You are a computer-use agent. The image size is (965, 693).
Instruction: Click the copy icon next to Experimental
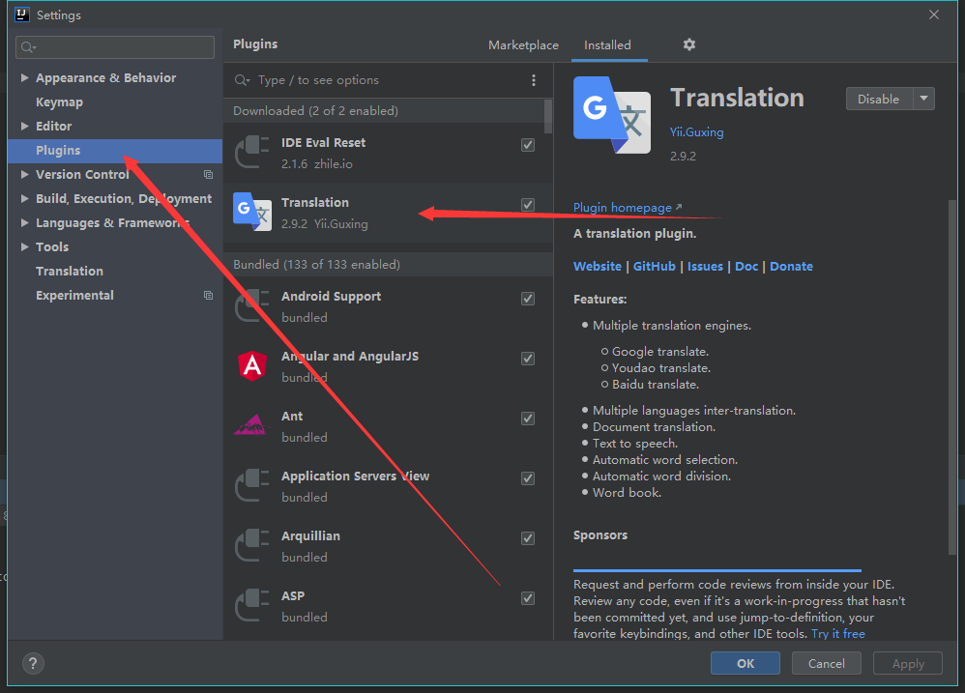click(x=209, y=295)
